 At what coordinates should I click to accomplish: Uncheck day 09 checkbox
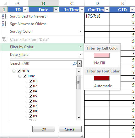click(x=30, y=116)
